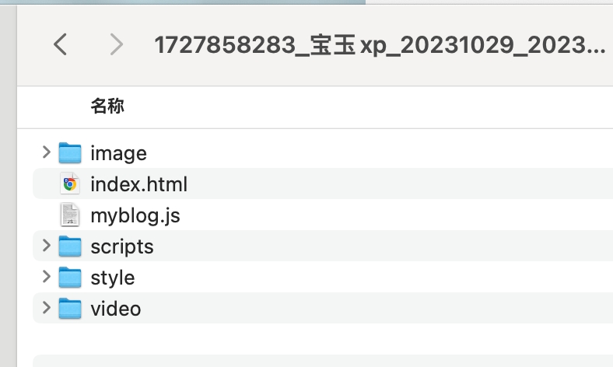Select the myblog.js file name
Viewport: 613px width, 367px height.
135,216
